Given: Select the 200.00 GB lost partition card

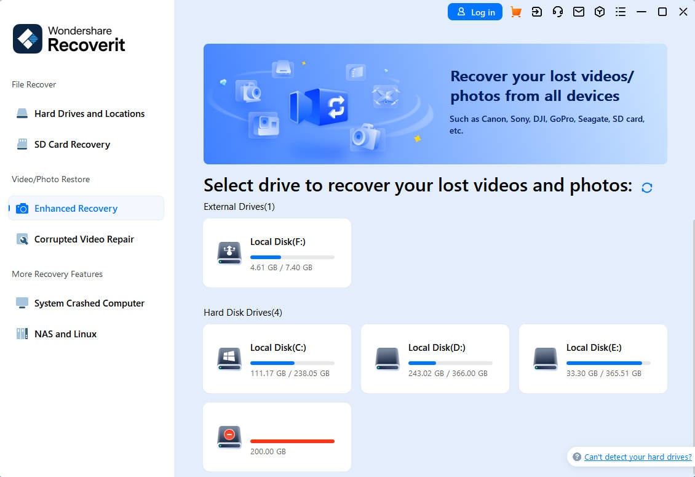Looking at the screenshot, I should [x=277, y=437].
